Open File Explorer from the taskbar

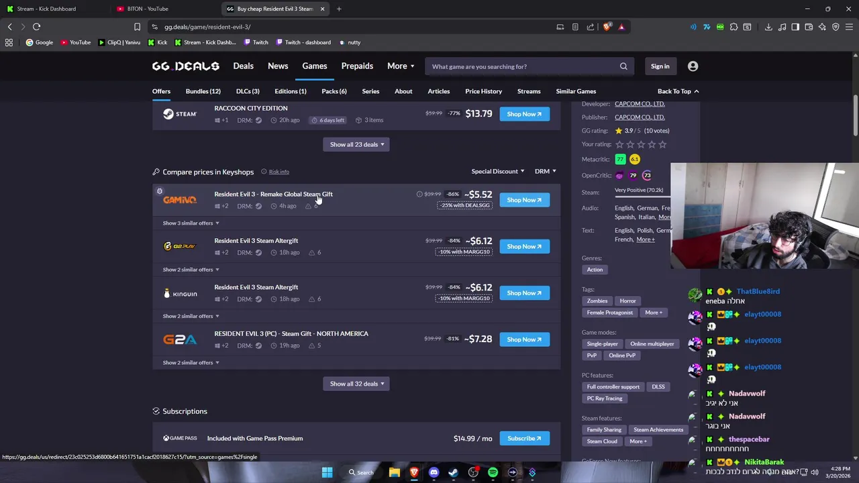(395, 472)
